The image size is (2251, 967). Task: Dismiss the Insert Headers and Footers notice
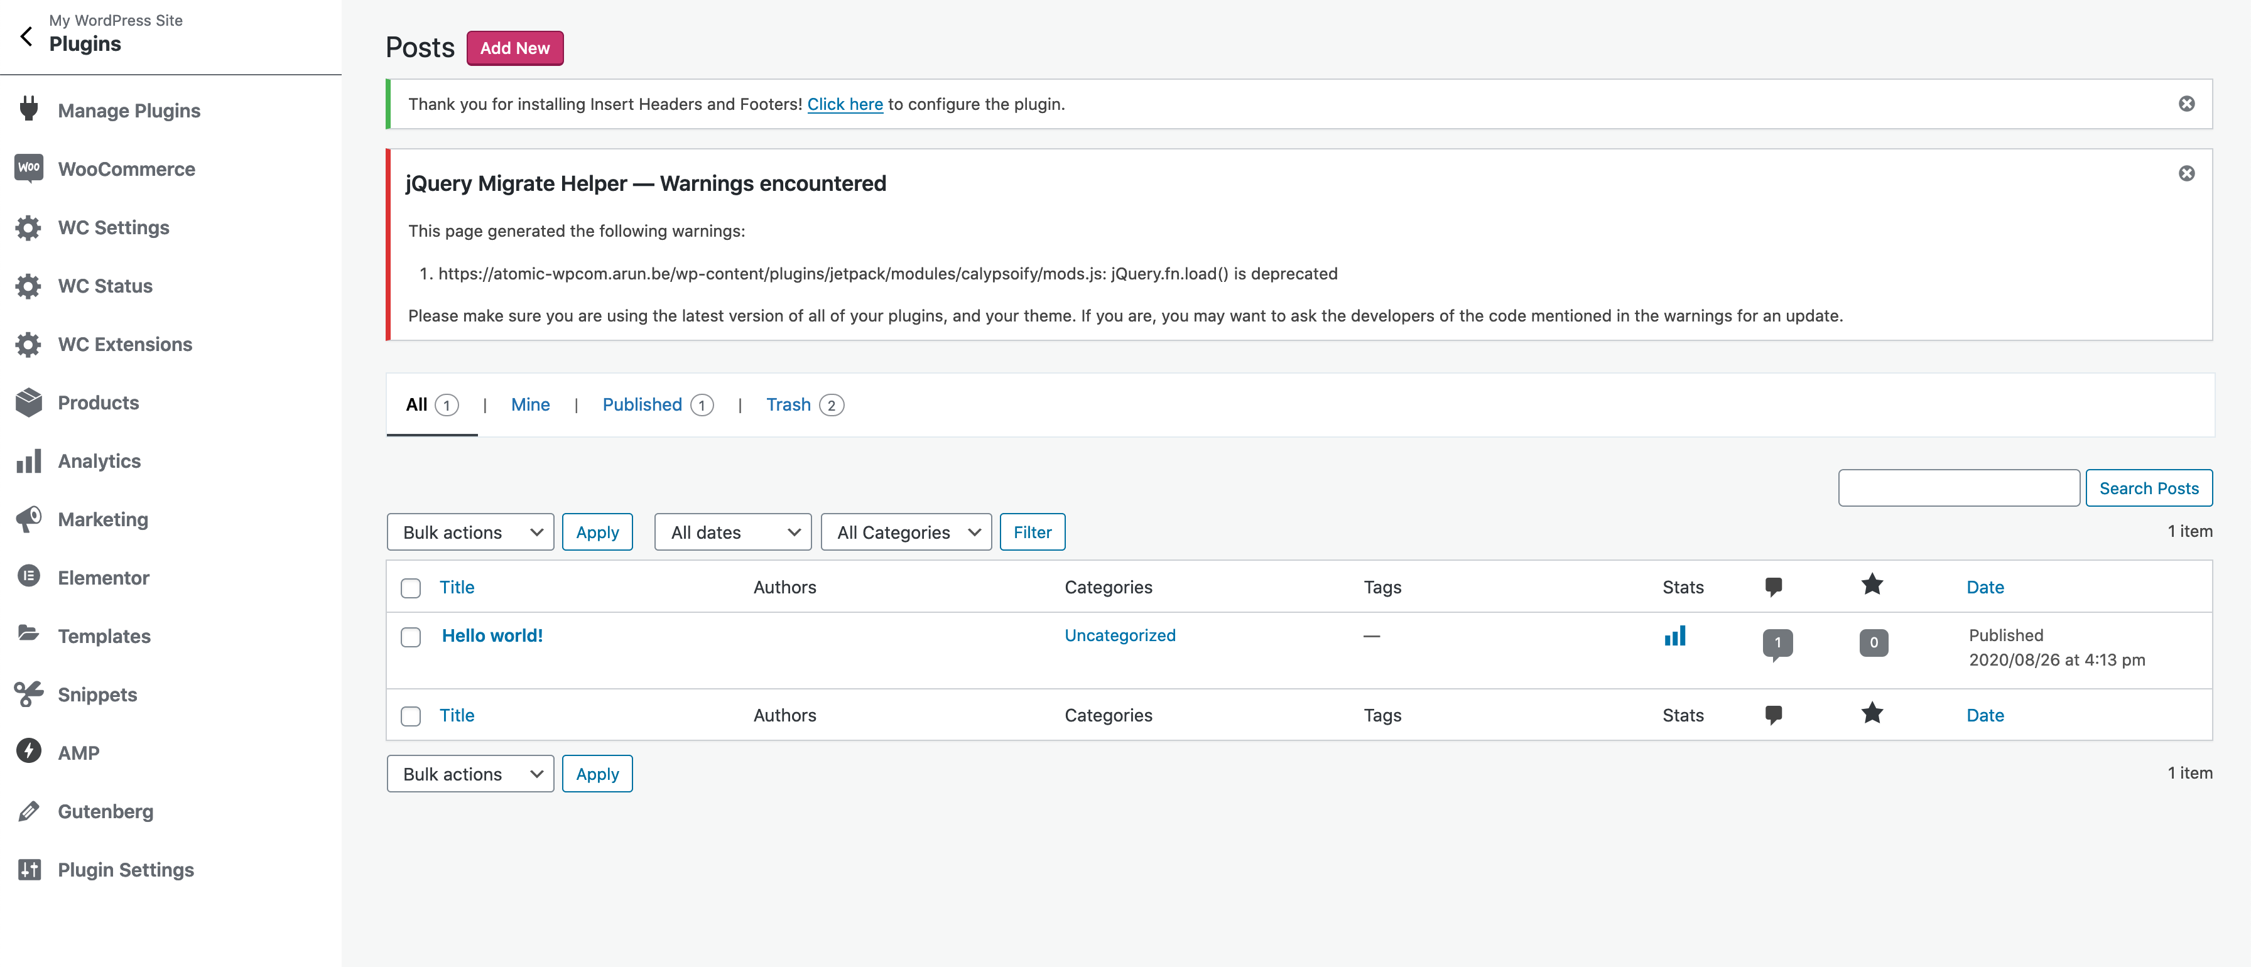[x=2186, y=104]
